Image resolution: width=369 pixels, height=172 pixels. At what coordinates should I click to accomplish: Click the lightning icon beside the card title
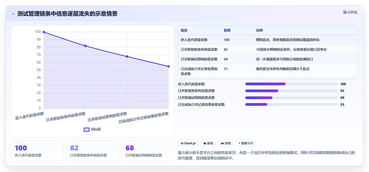(x=13, y=14)
